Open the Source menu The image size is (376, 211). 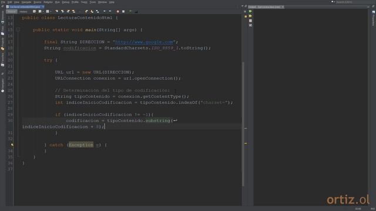pos(37,2)
